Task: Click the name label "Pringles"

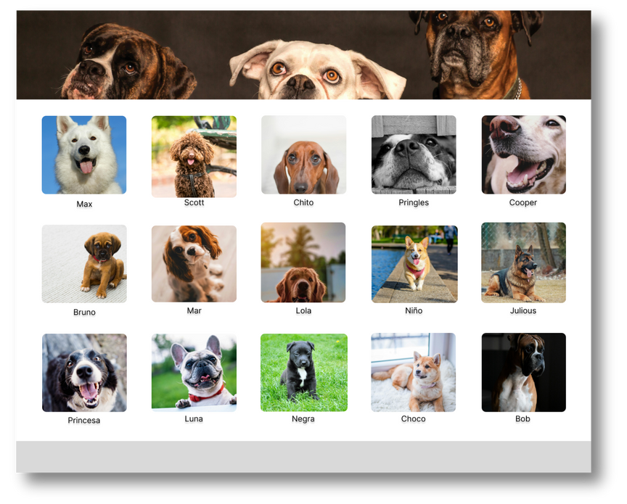Action: pyautogui.click(x=414, y=202)
